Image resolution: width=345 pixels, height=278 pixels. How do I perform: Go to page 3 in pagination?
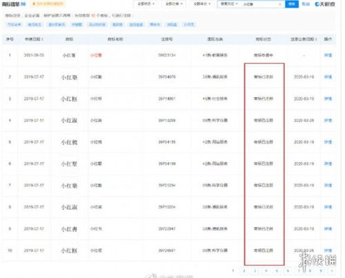point(255,271)
